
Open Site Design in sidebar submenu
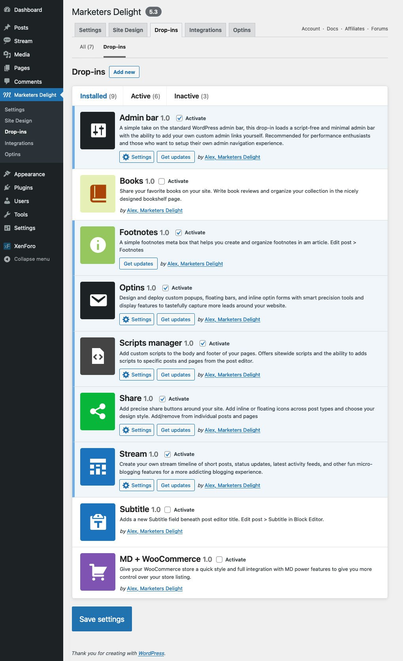tap(18, 121)
